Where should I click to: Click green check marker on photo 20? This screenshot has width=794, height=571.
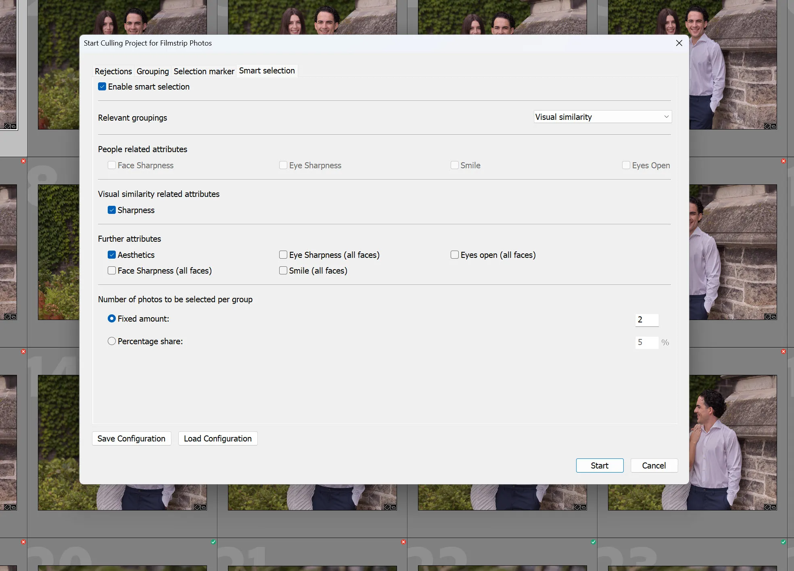tap(213, 542)
